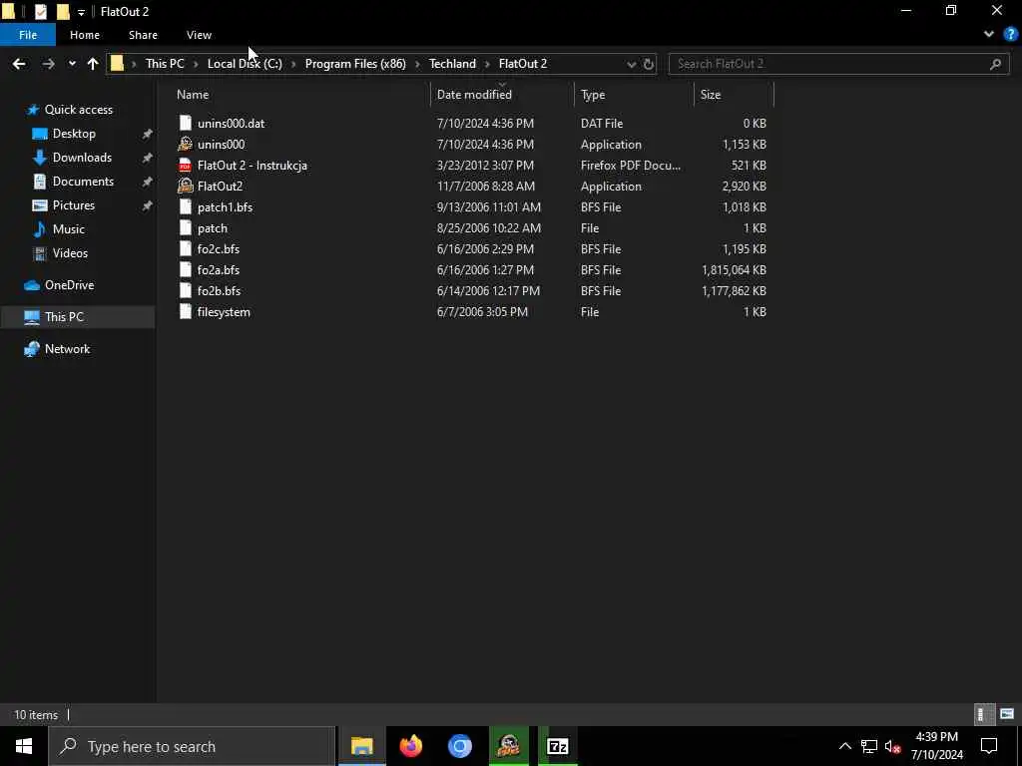Image resolution: width=1022 pixels, height=766 pixels.
Task: Select Quick access in navigation pane
Action: pos(78,110)
